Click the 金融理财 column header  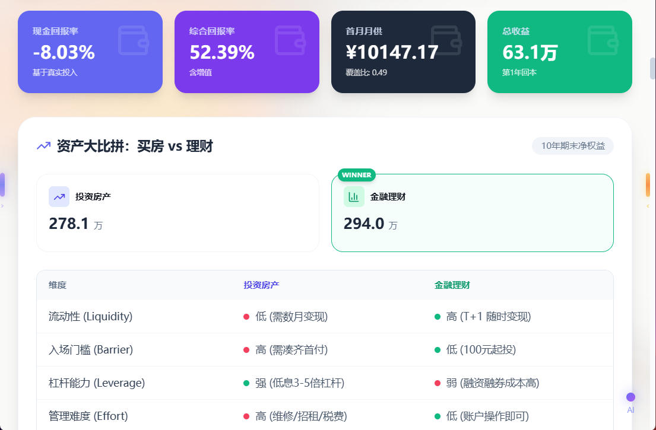pyautogui.click(x=452, y=285)
